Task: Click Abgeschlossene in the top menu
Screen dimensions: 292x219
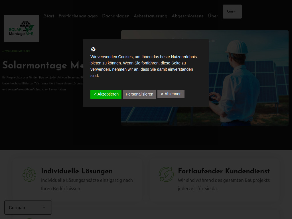Action: click(x=188, y=16)
